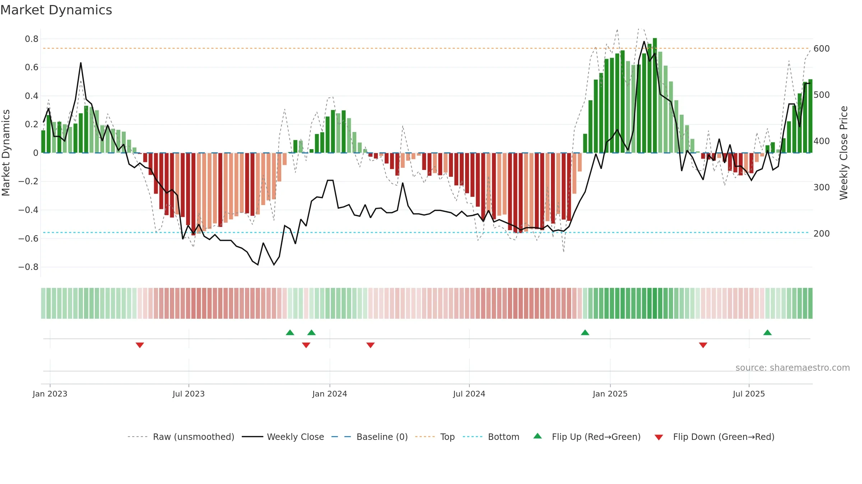Click the Jul 2023 x-axis label
This screenshot has height=484, width=862.
click(x=189, y=394)
